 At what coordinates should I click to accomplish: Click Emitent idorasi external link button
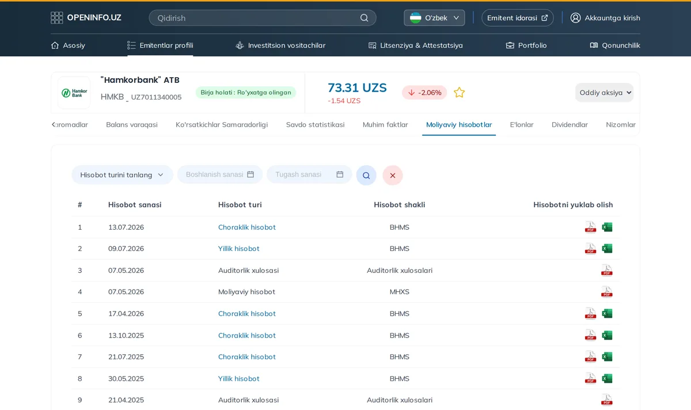coord(518,18)
